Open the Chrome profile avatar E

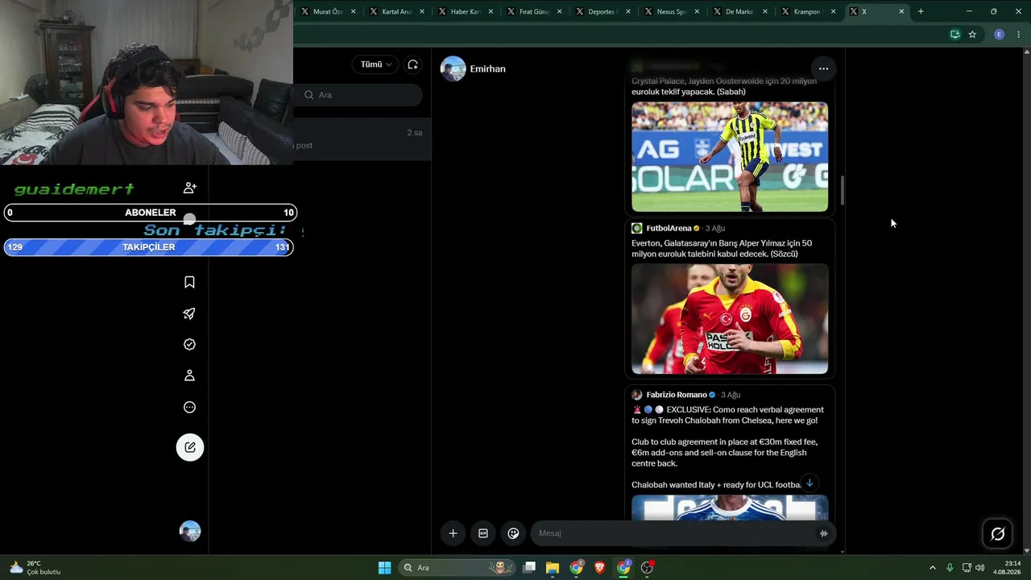(x=999, y=35)
